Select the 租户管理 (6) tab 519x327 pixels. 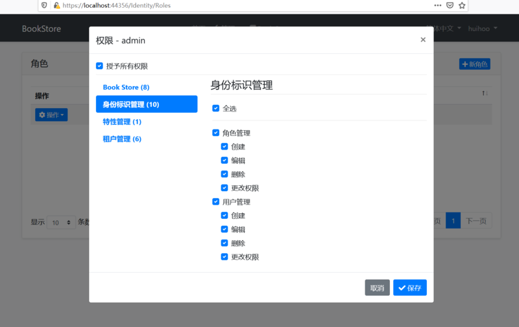[122, 139]
